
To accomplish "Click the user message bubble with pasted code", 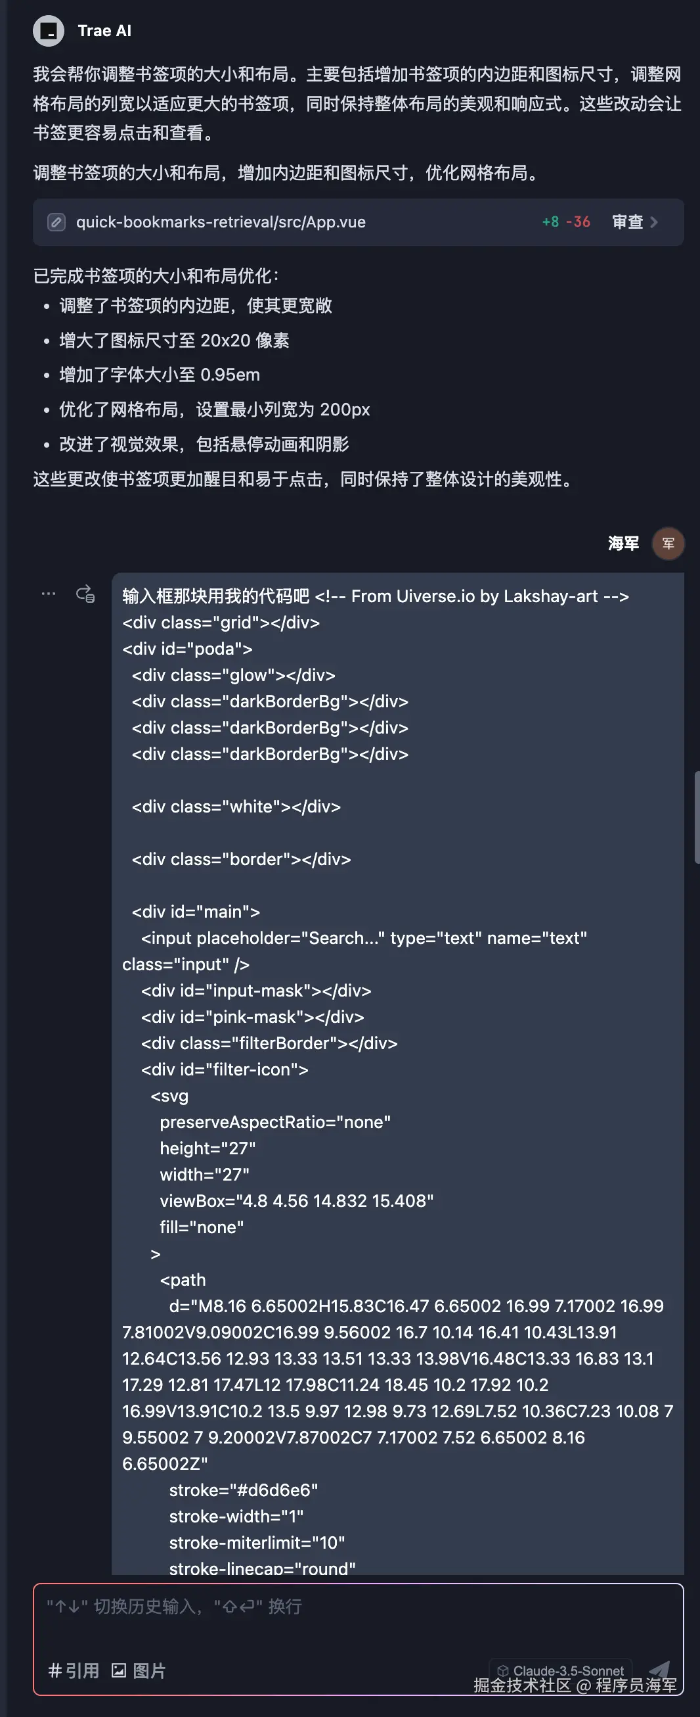I will (398, 1066).
